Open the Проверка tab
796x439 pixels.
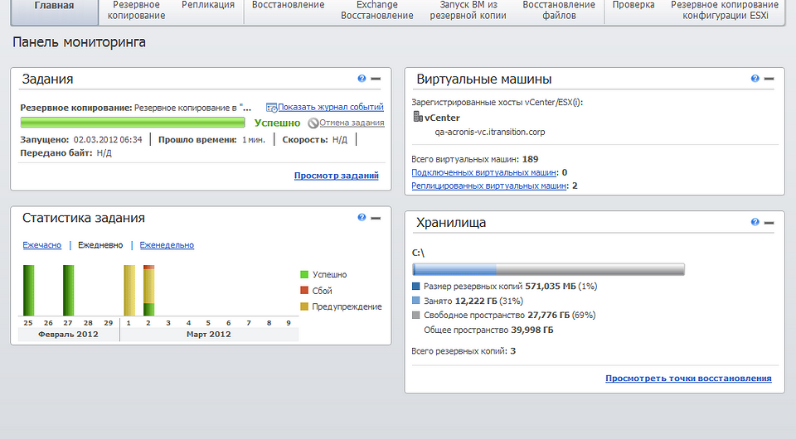pyautogui.click(x=633, y=5)
